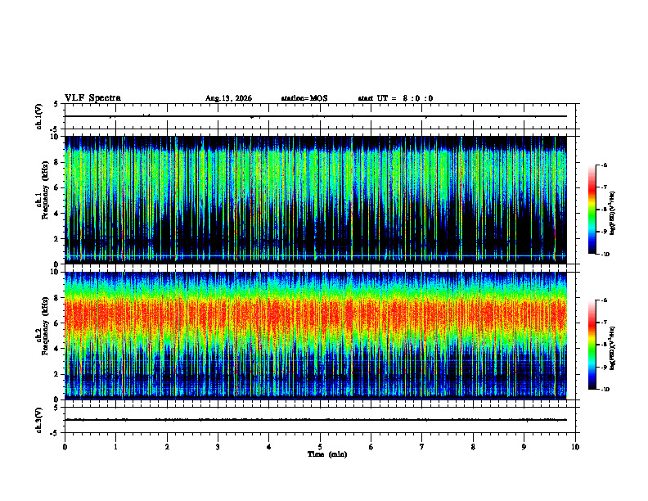Click the ch.3 voltage waveform trace
Screen dimensions: 648x501
(x=315, y=420)
